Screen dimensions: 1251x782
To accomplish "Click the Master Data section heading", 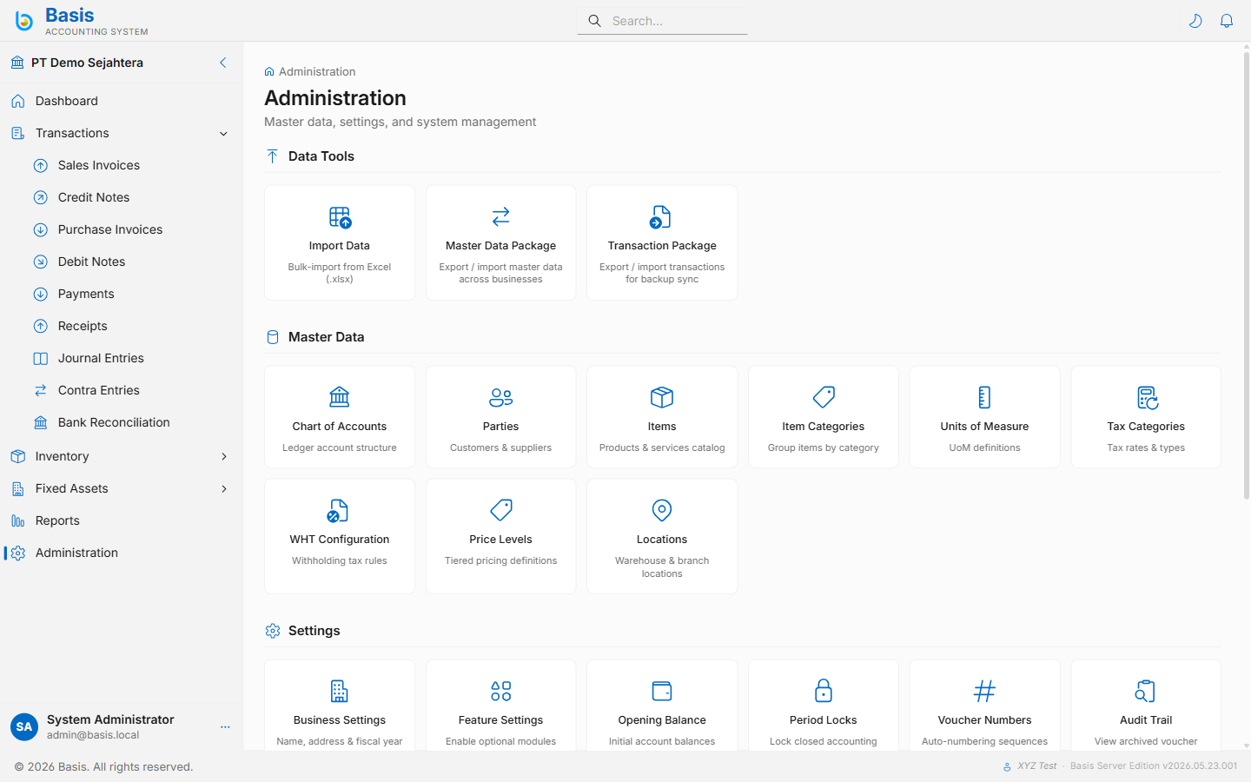I will [327, 337].
